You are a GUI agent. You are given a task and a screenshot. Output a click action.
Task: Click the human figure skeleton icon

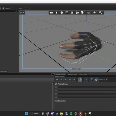pyautogui.click(x=95, y=12)
